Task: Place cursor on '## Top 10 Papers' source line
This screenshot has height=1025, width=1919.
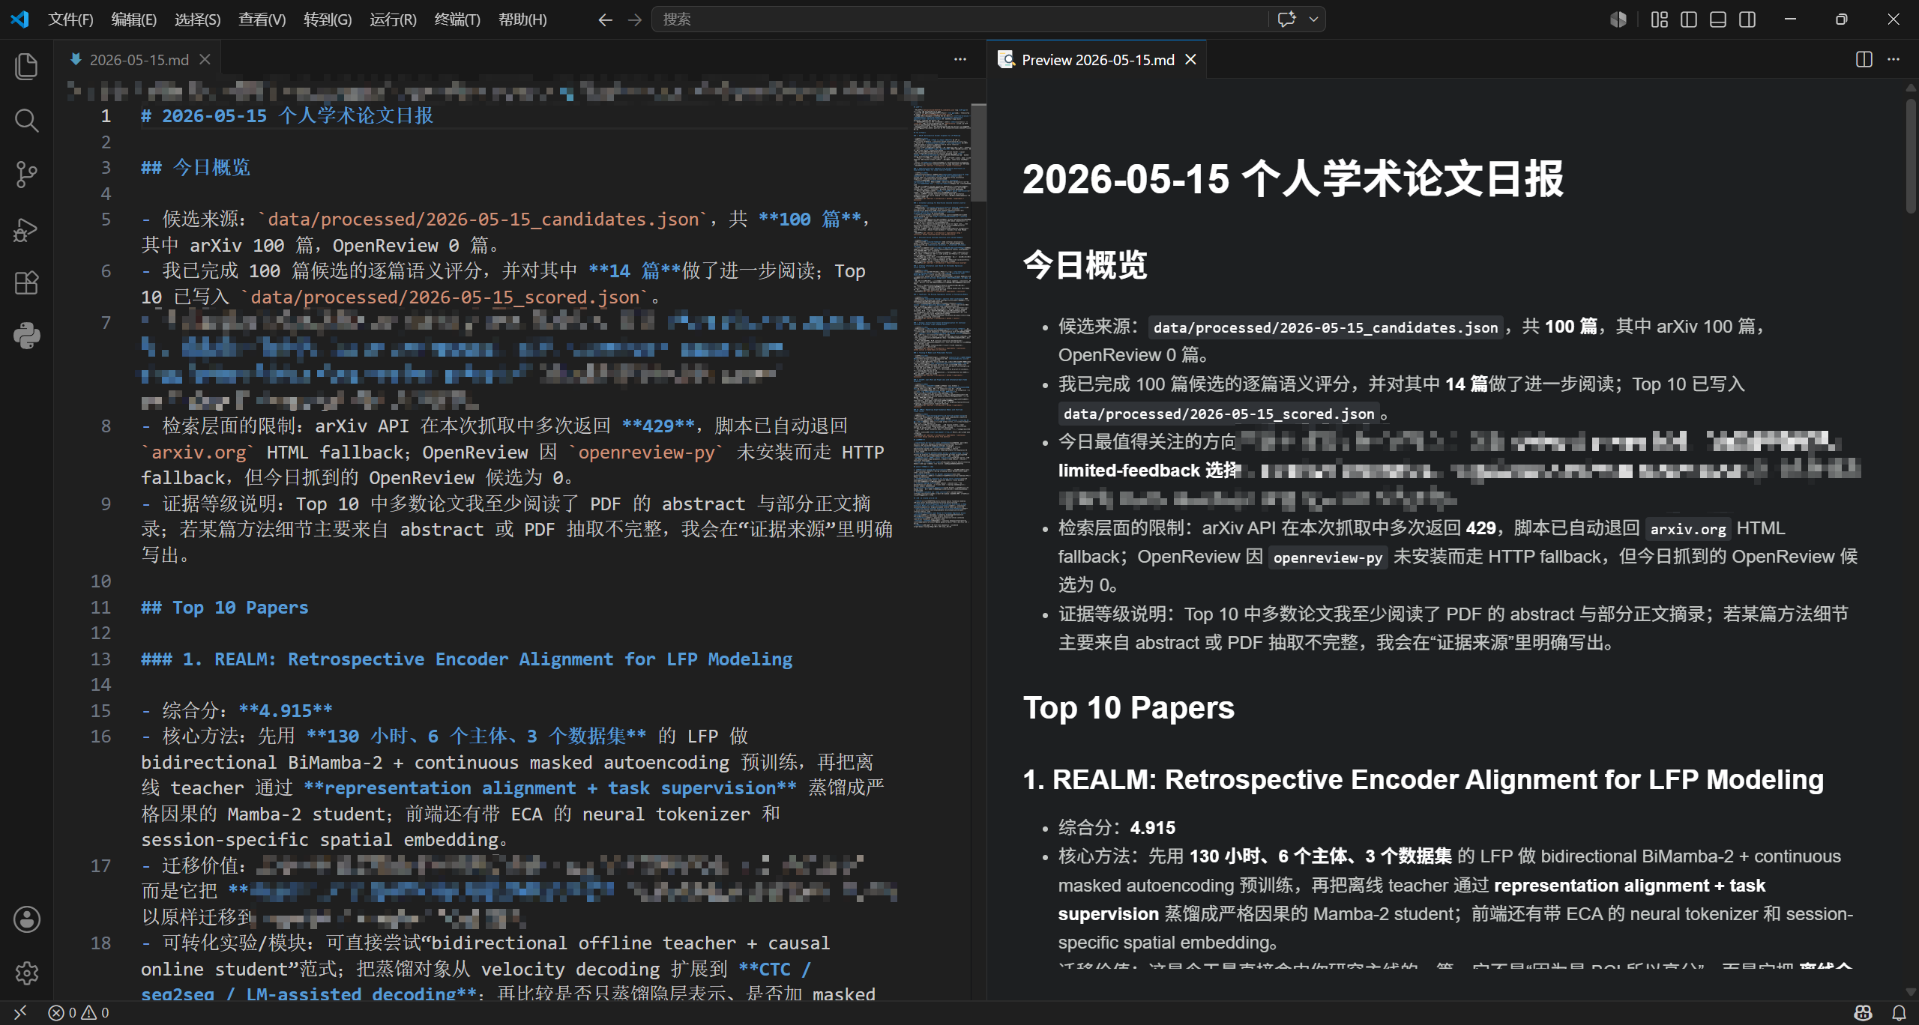Action: pyautogui.click(x=224, y=608)
